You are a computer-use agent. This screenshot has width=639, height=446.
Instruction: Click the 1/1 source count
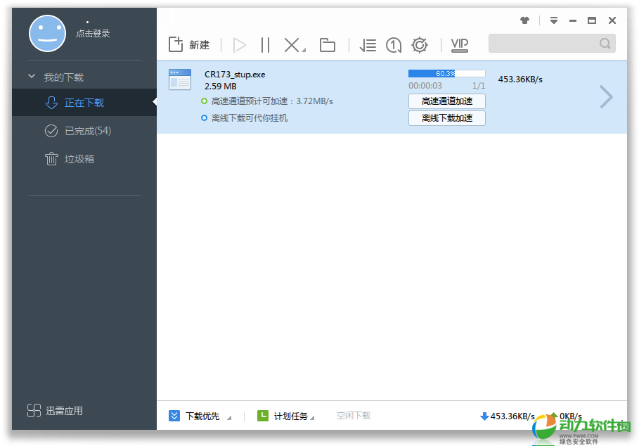(x=479, y=86)
